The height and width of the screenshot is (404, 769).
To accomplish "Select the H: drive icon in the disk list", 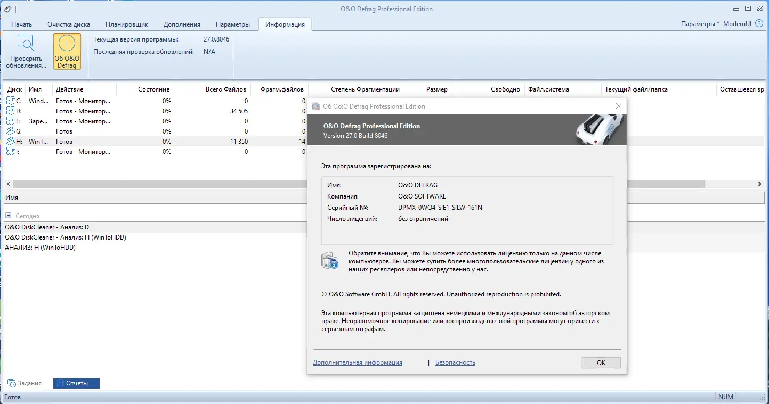I will [11, 142].
